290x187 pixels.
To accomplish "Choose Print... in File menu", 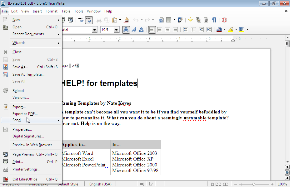I will coord(31,162).
